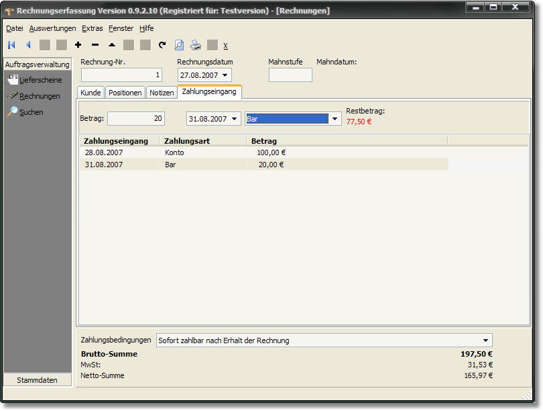The width and height of the screenshot is (543, 411).
Task: Click the Rechnung-Nr. input field
Action: [x=121, y=75]
